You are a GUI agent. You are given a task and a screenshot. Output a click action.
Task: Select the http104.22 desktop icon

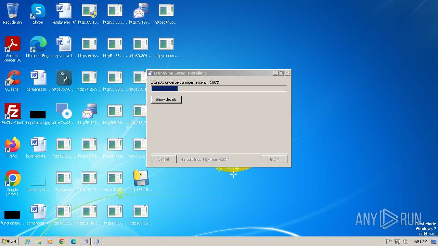(115, 181)
